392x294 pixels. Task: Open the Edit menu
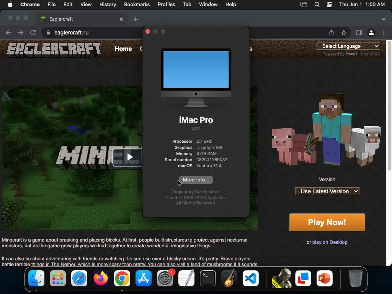[x=68, y=5]
